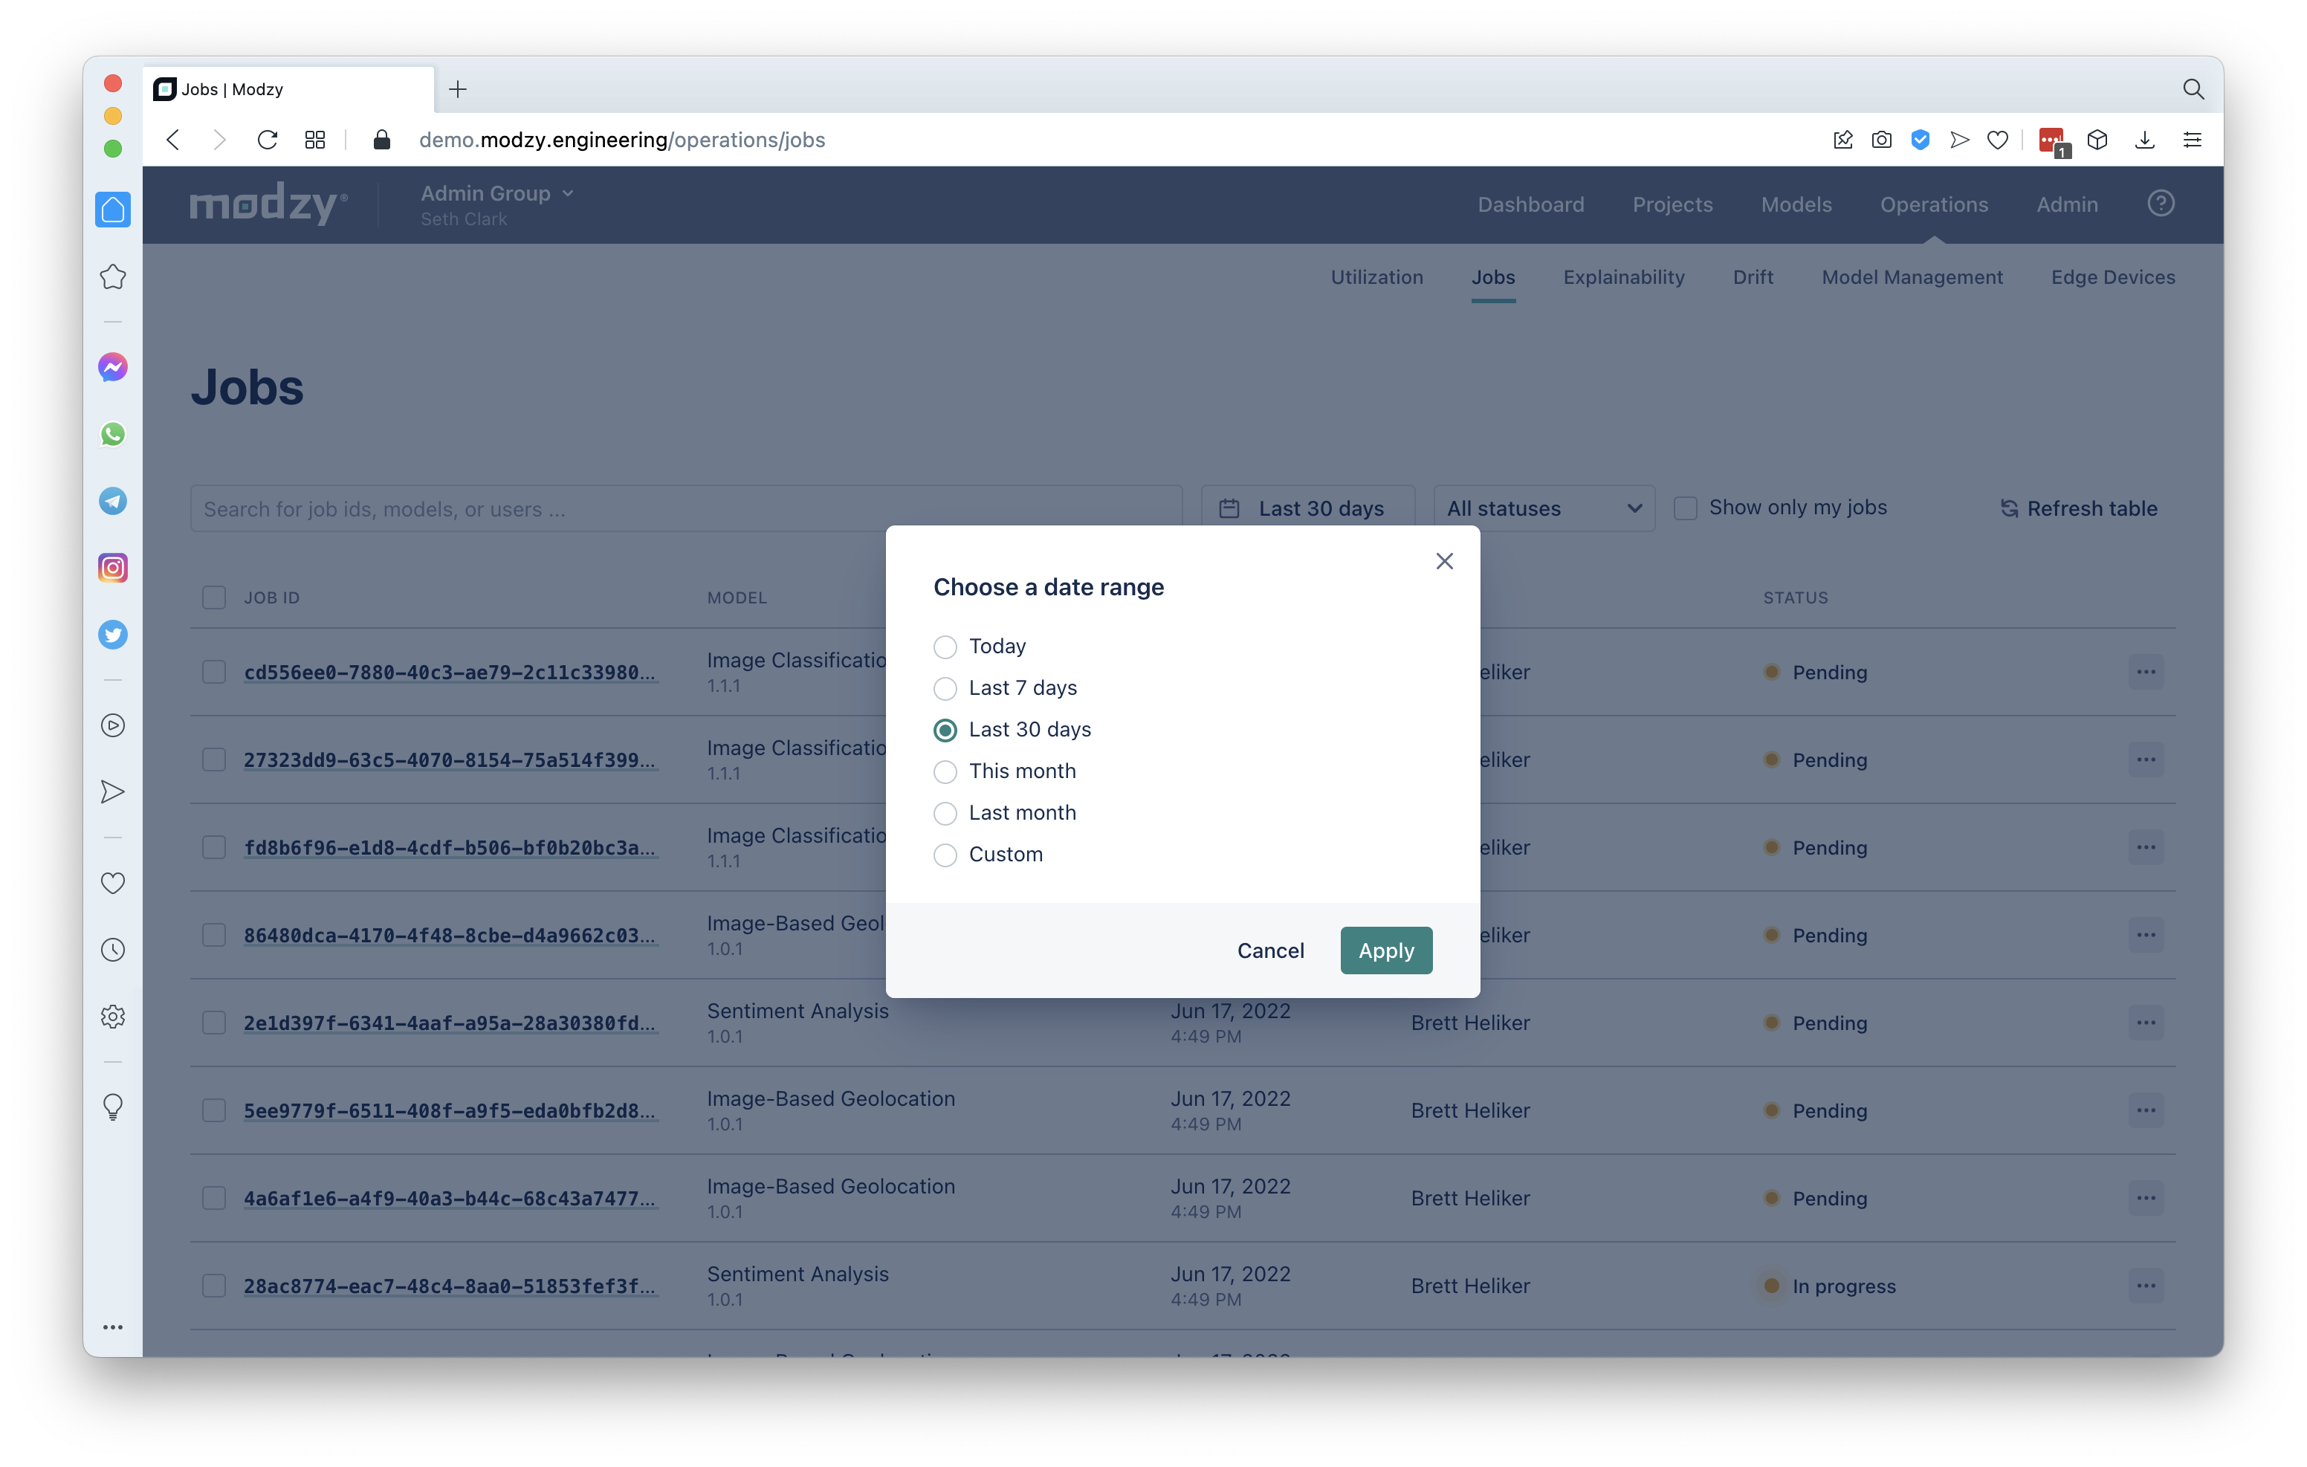Image resolution: width=2307 pixels, height=1467 pixels.
Task: Open Telegram sidebar panel
Action: (x=113, y=501)
